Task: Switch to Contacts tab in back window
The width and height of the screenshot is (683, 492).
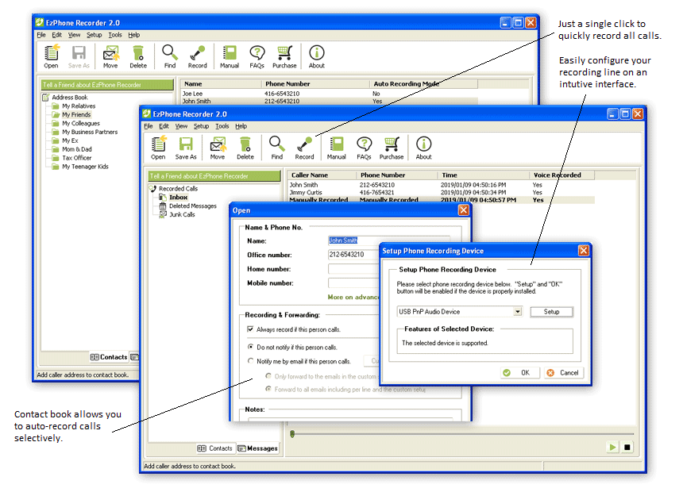Action: pos(109,357)
